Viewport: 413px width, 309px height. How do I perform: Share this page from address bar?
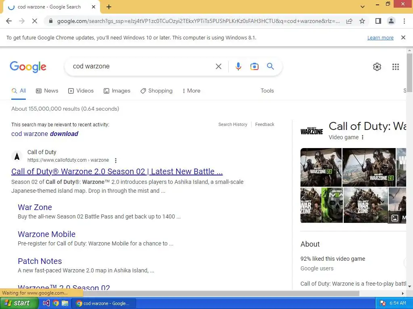click(349, 21)
